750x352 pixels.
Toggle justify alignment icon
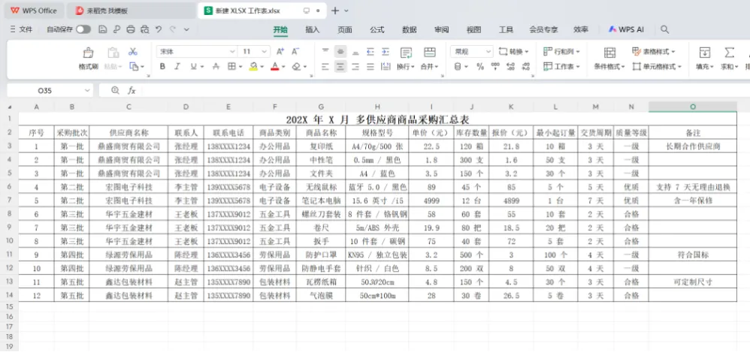(370, 67)
